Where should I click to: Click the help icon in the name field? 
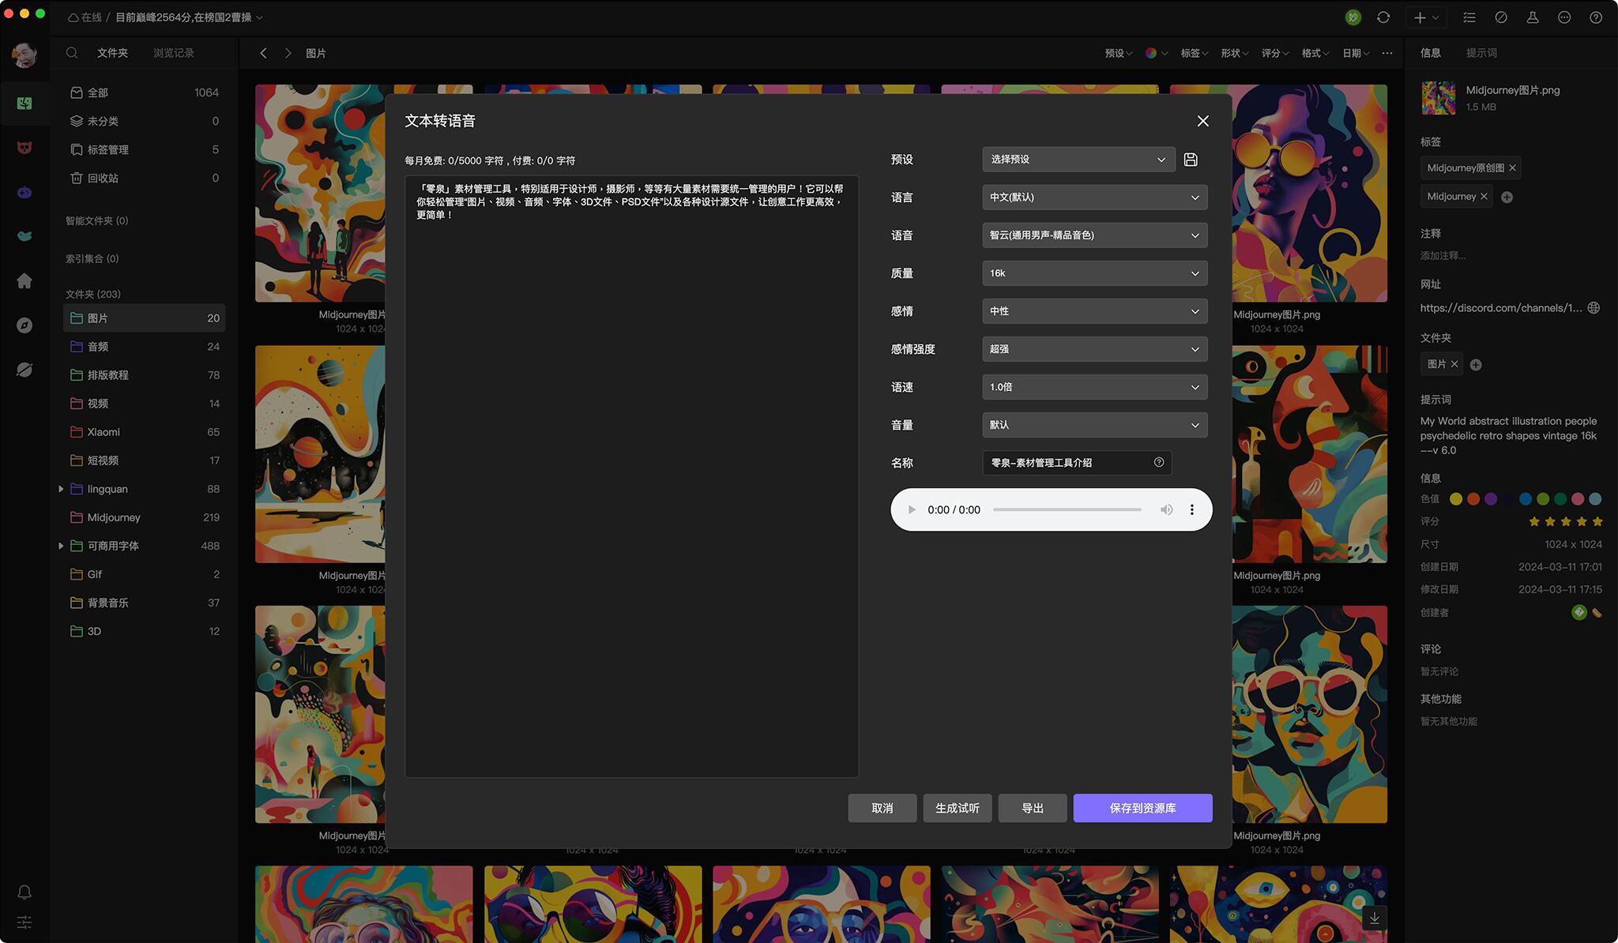(1158, 463)
